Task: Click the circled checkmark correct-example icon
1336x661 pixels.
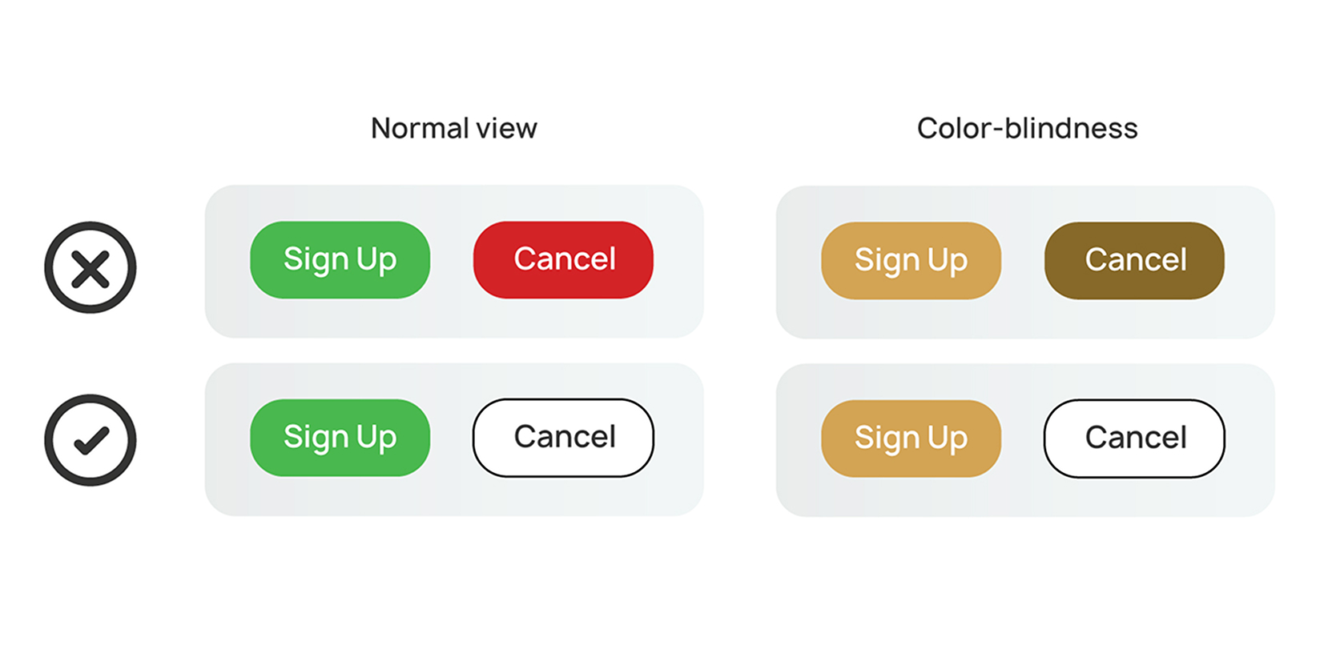Action: tap(91, 440)
